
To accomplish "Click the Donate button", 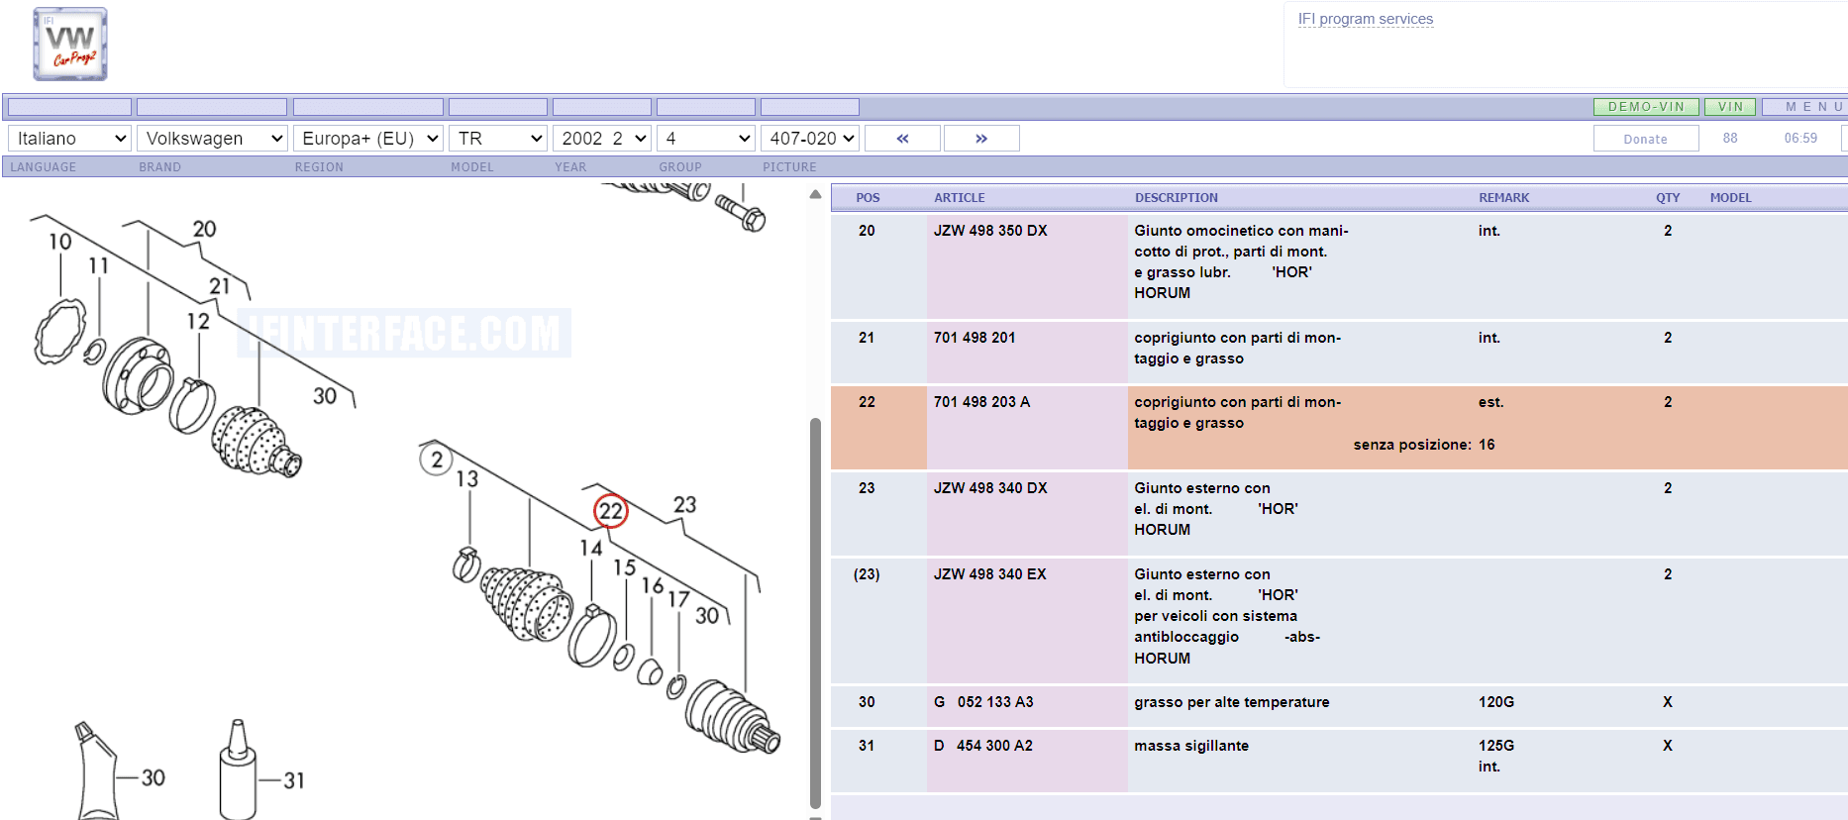I will [1646, 139].
